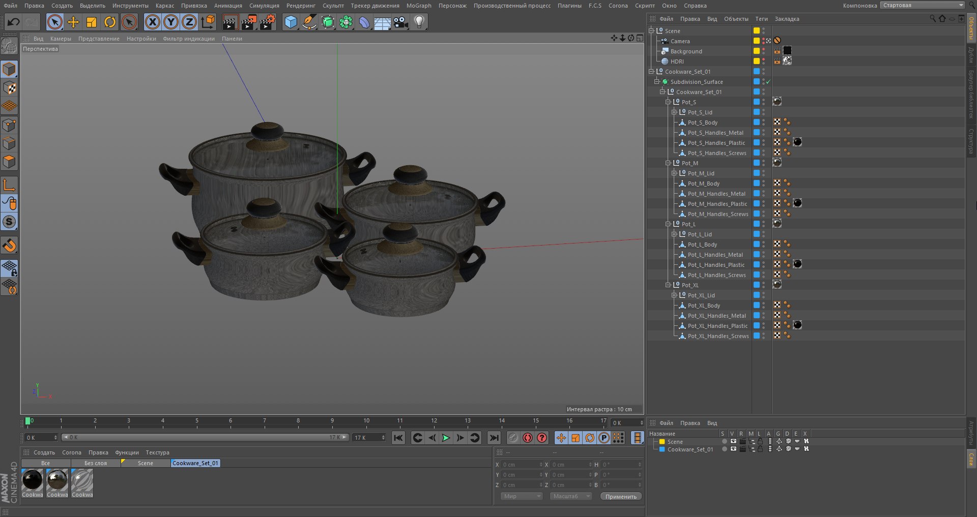This screenshot has height=517, width=977.
Task: Select the Rotate tool icon
Action: pyautogui.click(x=110, y=22)
